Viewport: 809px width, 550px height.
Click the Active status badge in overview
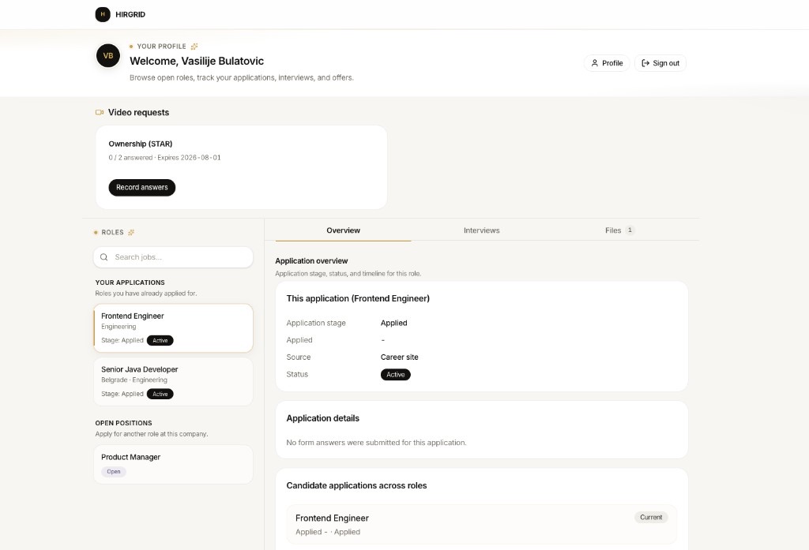[x=396, y=375]
